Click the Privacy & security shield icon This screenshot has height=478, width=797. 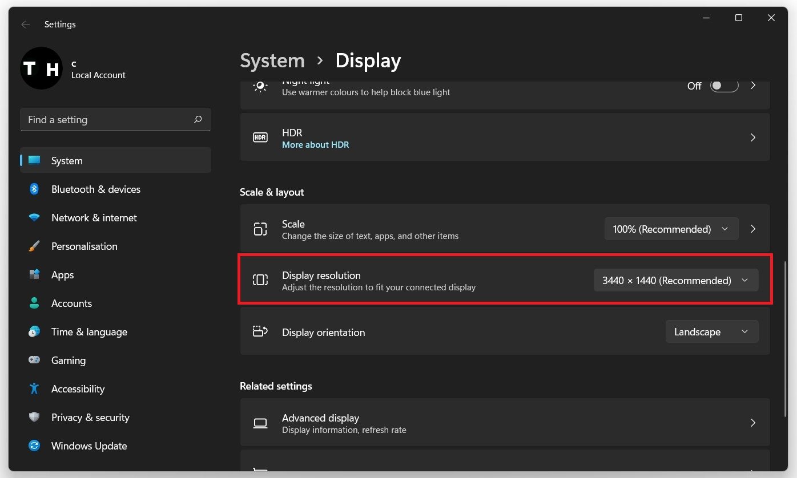tap(34, 418)
